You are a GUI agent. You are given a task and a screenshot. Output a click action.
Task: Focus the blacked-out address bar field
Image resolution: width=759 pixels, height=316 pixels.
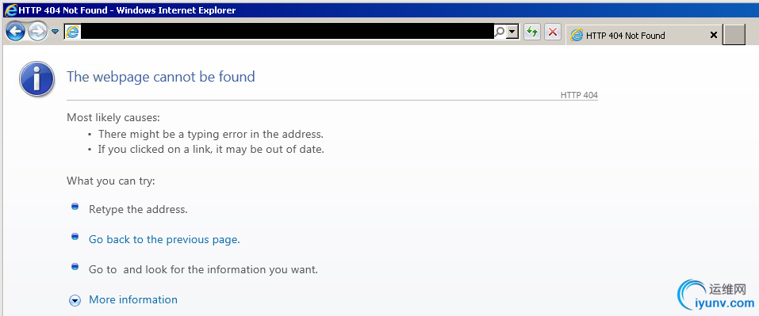pyautogui.click(x=287, y=32)
